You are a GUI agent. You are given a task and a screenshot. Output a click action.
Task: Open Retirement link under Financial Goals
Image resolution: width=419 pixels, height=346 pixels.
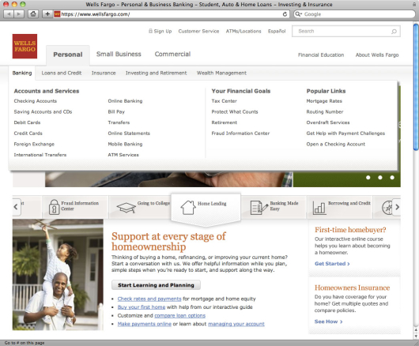(225, 122)
